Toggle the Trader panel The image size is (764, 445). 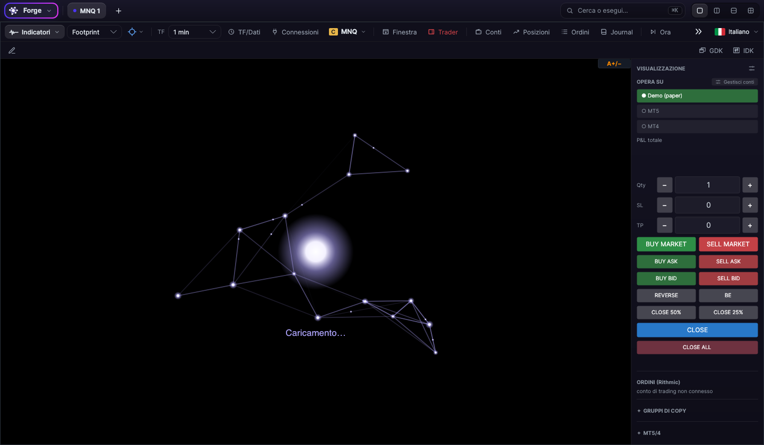coord(443,32)
